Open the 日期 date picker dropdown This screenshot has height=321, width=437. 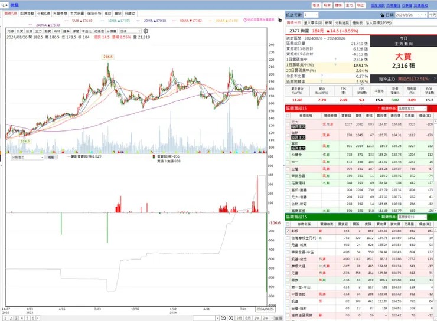[x=418, y=15]
